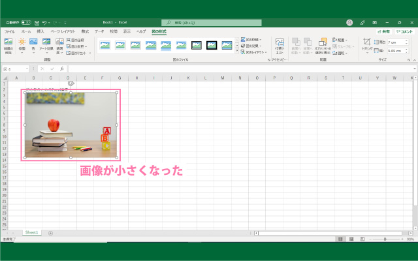
Task: Click the formula bar cancel X icon
Action: pos(42,69)
